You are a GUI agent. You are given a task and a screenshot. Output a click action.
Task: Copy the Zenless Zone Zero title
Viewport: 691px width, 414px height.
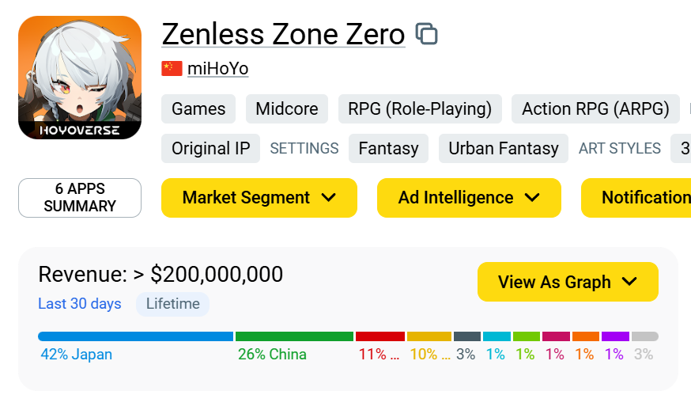pos(426,33)
